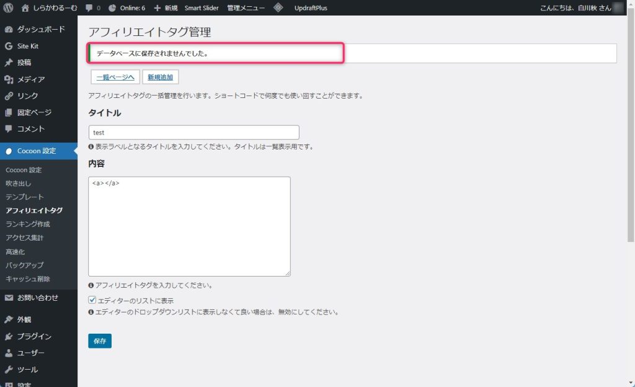Click inside the 内容 text area
This screenshot has height=387, width=635.
point(189,226)
